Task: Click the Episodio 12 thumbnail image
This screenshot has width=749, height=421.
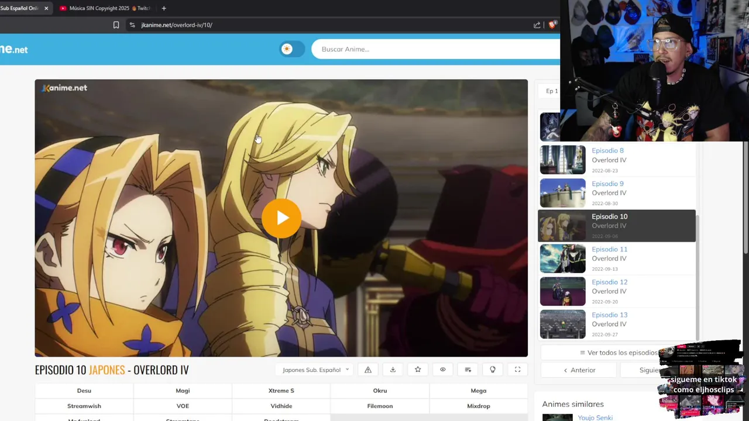Action: pos(562,291)
